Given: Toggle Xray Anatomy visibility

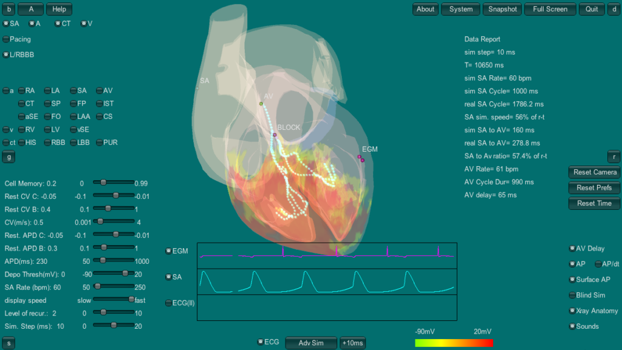Looking at the screenshot, I should pyautogui.click(x=572, y=311).
